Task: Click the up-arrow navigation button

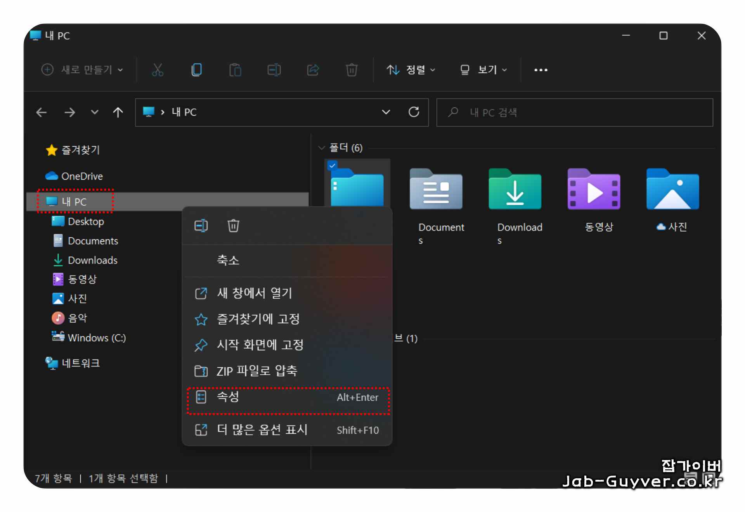Action: click(x=118, y=112)
